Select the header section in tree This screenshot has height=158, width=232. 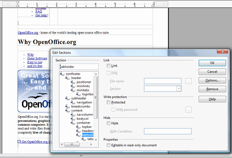[x=76, y=78]
